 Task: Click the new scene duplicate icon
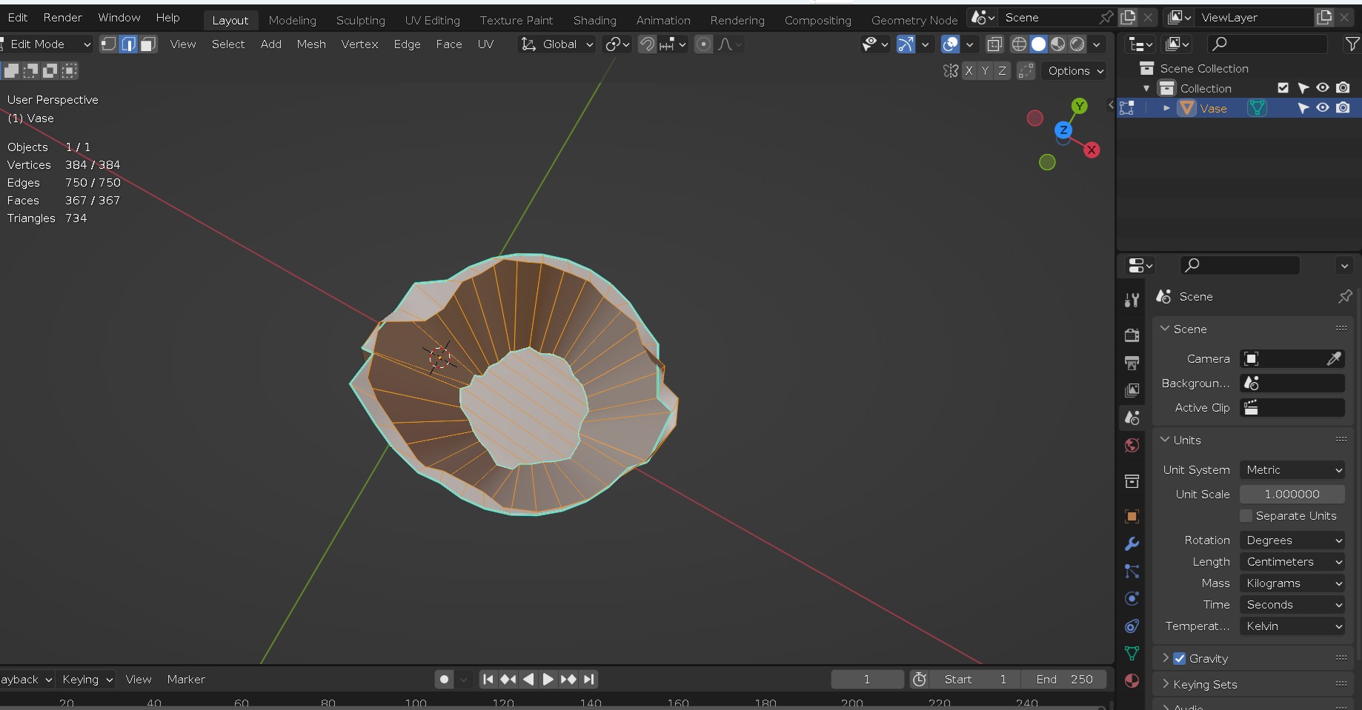coord(1128,17)
